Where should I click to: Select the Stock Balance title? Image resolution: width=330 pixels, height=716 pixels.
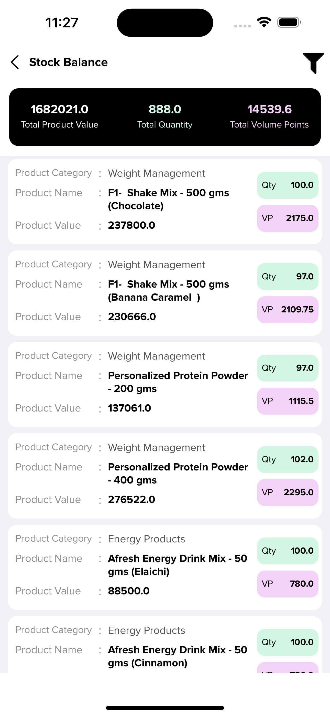[x=68, y=62]
